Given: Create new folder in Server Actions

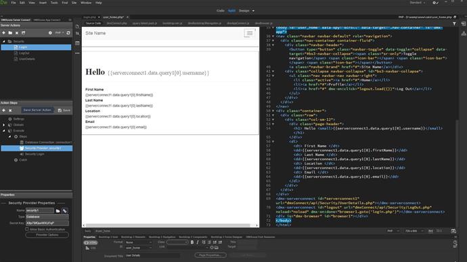Looking at the screenshot, I should [x=10, y=32].
